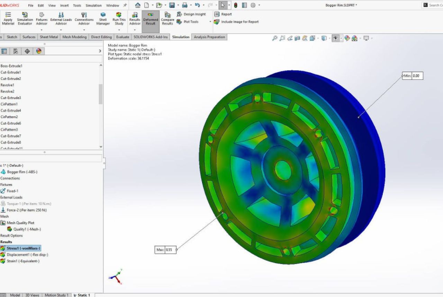The height and width of the screenshot is (297, 443).
Task: Click the Home icon in the top toolbar
Action: (138, 5)
